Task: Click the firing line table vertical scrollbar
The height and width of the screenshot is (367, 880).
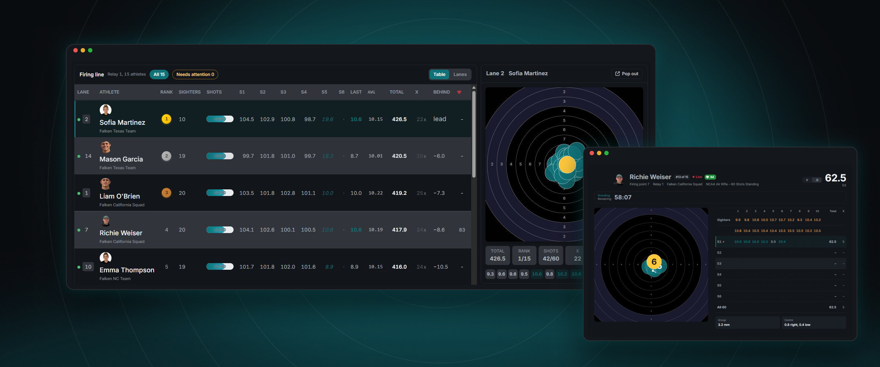Action: [474, 134]
